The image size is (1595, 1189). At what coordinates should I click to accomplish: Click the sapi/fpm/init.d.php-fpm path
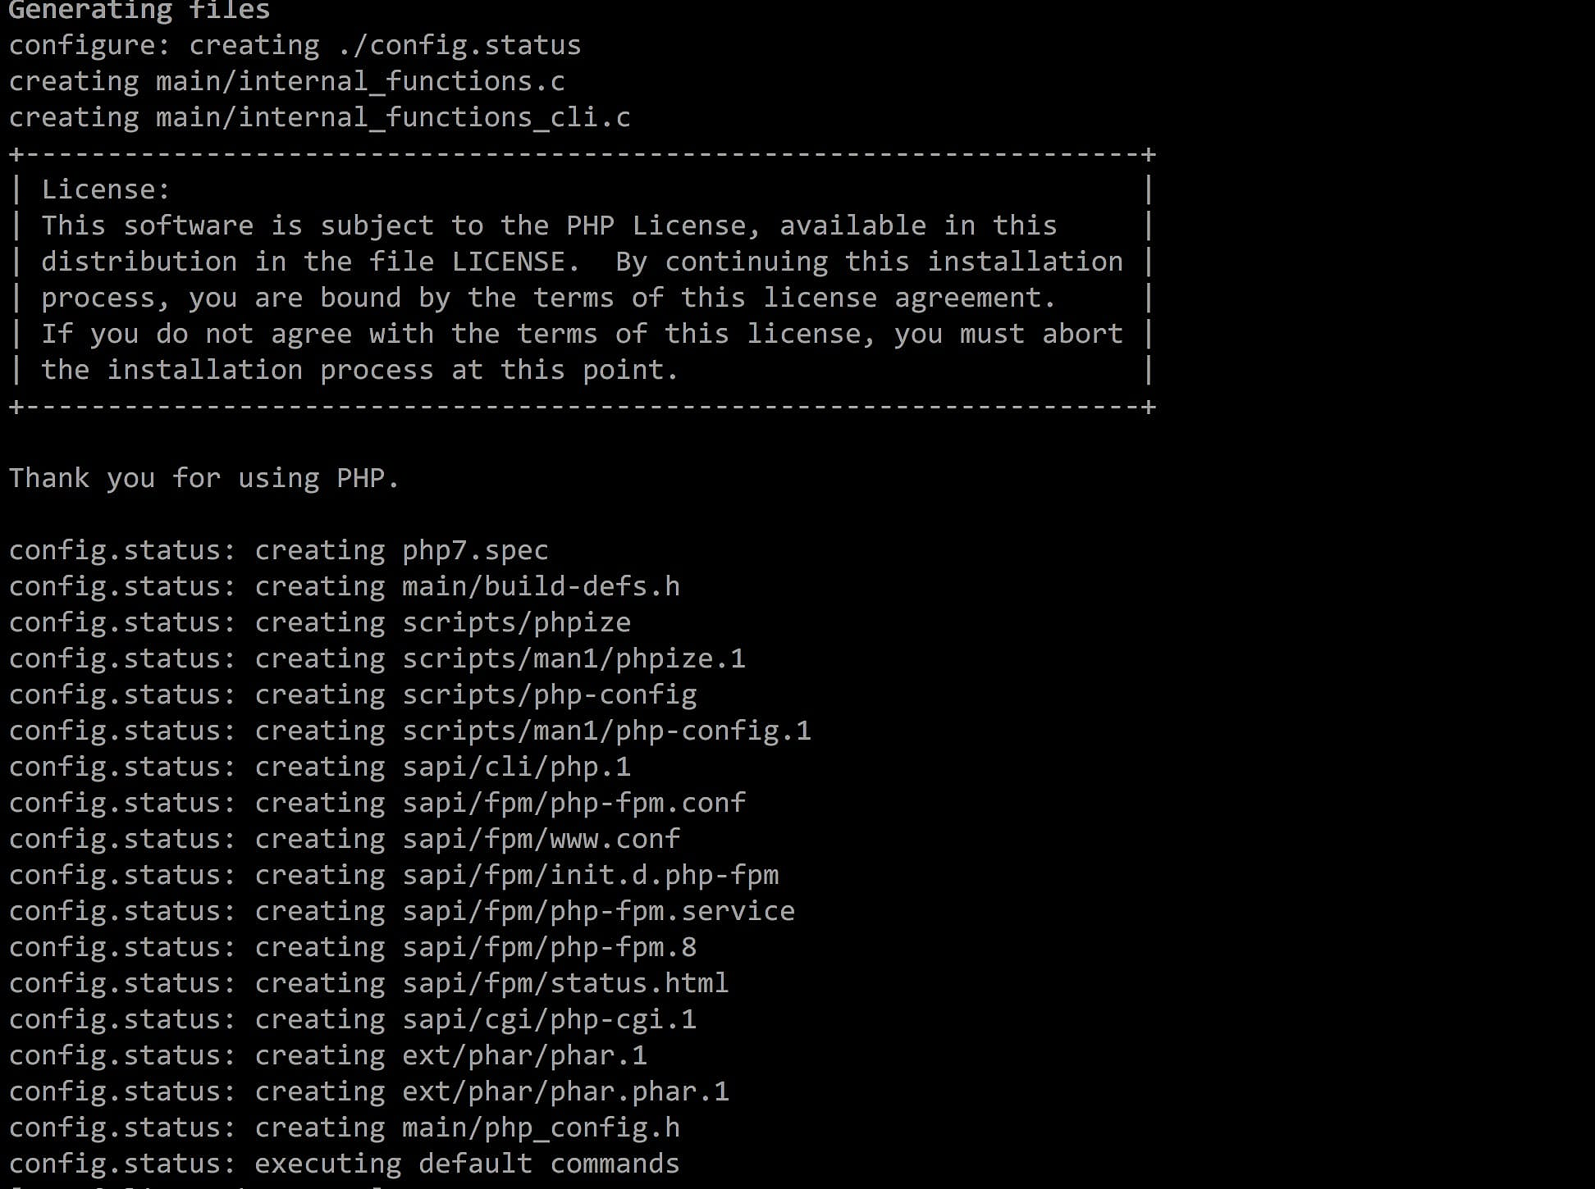(590, 875)
